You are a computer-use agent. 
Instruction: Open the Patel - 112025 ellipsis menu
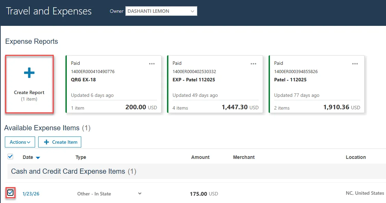coord(355,64)
